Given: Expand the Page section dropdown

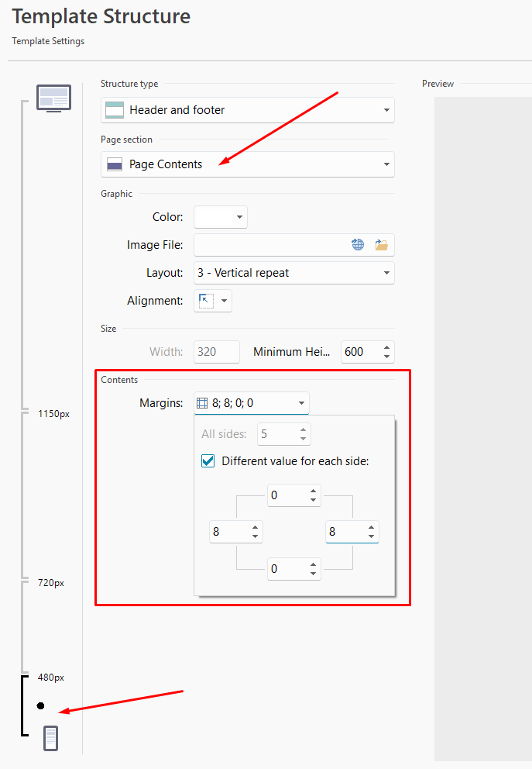Looking at the screenshot, I should [247, 164].
